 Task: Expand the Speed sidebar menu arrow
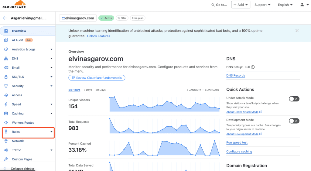point(51,104)
